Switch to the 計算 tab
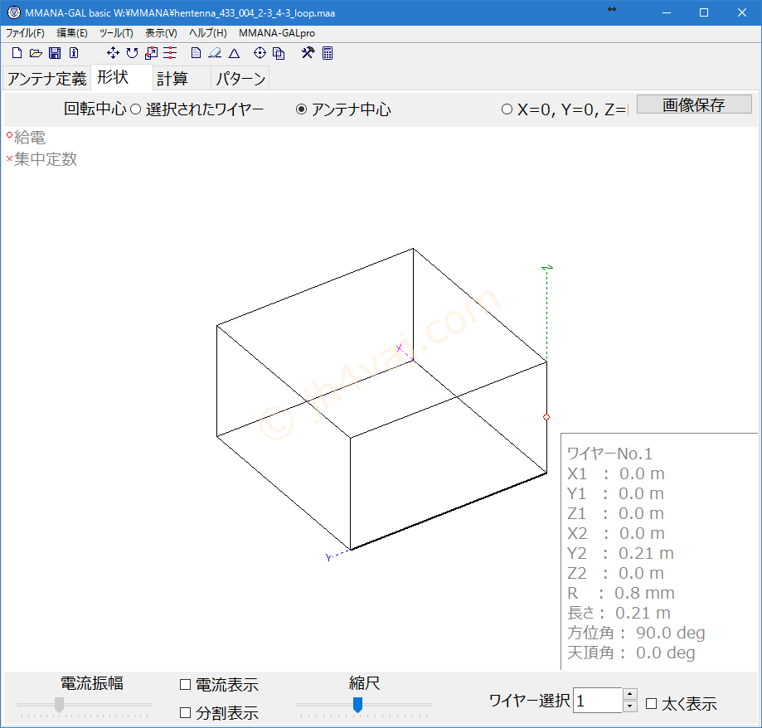Screen dimensions: 762x728 (x=182, y=78)
